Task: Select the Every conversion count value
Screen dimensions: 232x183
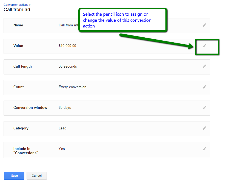Action: click(72, 87)
